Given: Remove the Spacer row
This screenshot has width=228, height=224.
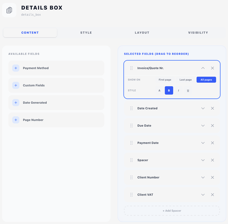Looking at the screenshot, I should click(x=212, y=160).
